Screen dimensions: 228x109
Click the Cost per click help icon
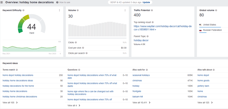click(83, 48)
